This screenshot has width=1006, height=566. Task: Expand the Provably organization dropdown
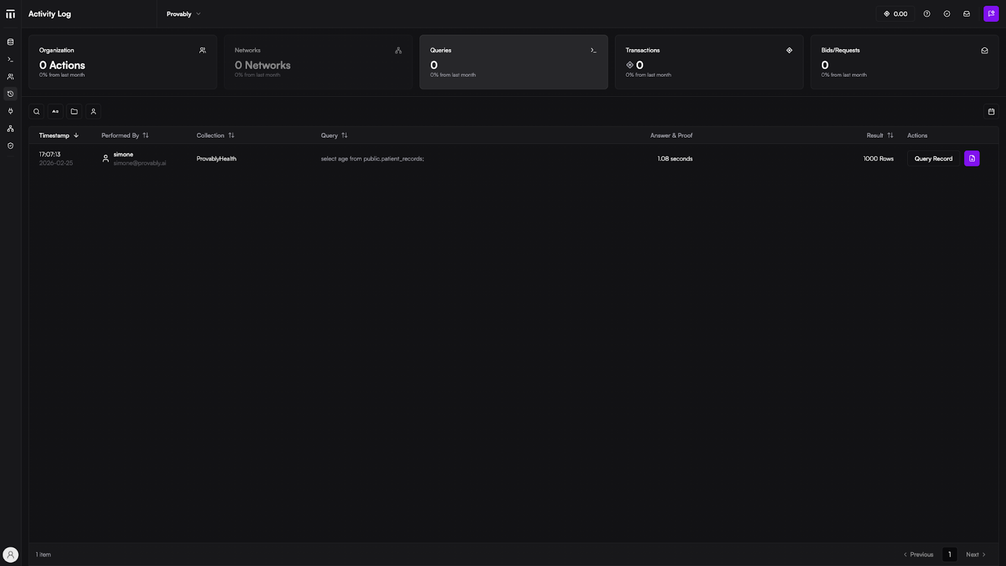click(183, 14)
